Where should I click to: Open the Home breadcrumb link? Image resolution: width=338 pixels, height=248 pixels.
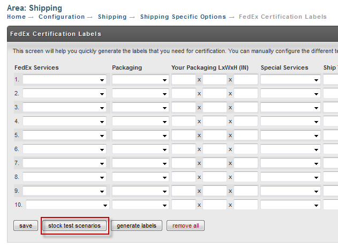[x=16, y=17]
